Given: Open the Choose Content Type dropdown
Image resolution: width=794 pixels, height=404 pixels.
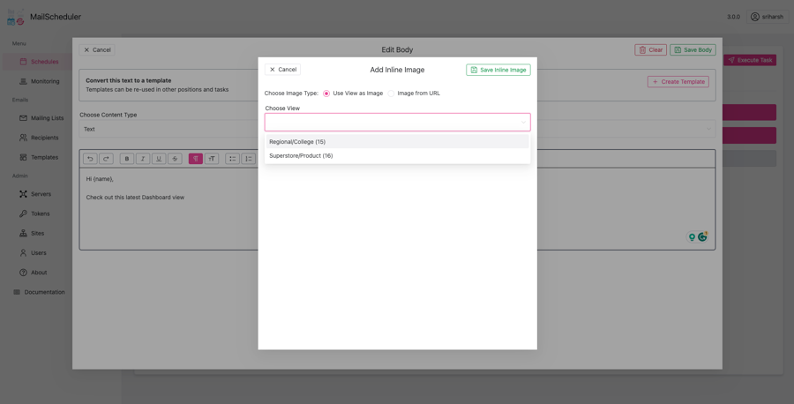Looking at the screenshot, I should (398, 129).
